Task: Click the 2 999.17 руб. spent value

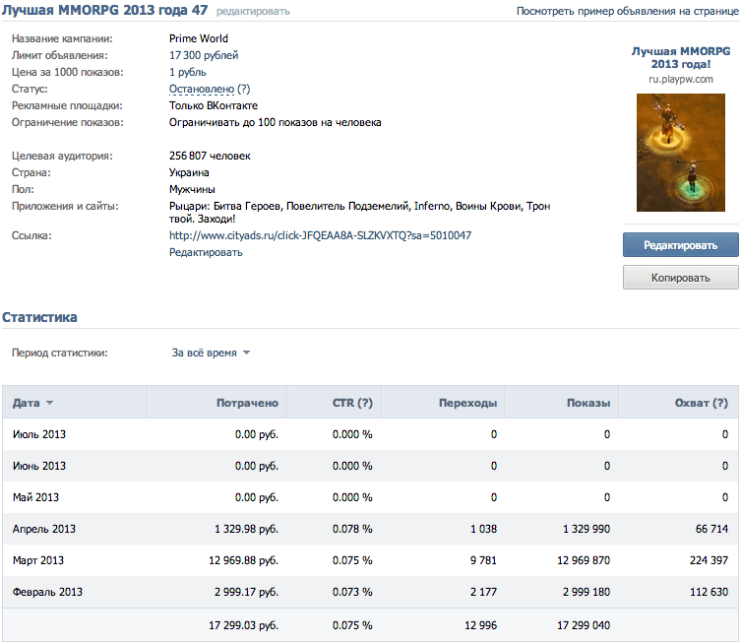Action: pyautogui.click(x=246, y=592)
